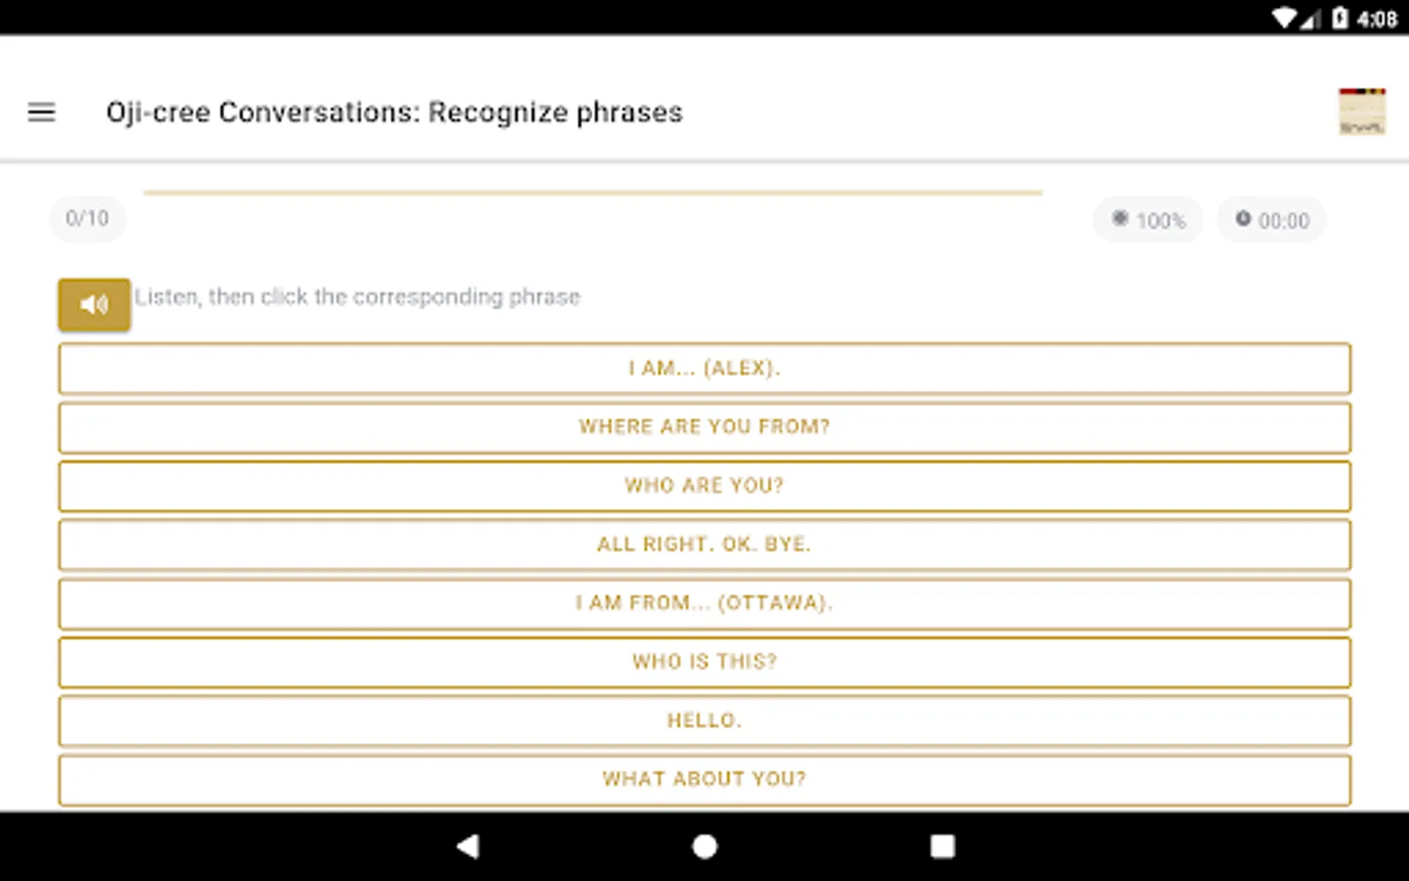Click the 00:00 timer badge

1271,220
